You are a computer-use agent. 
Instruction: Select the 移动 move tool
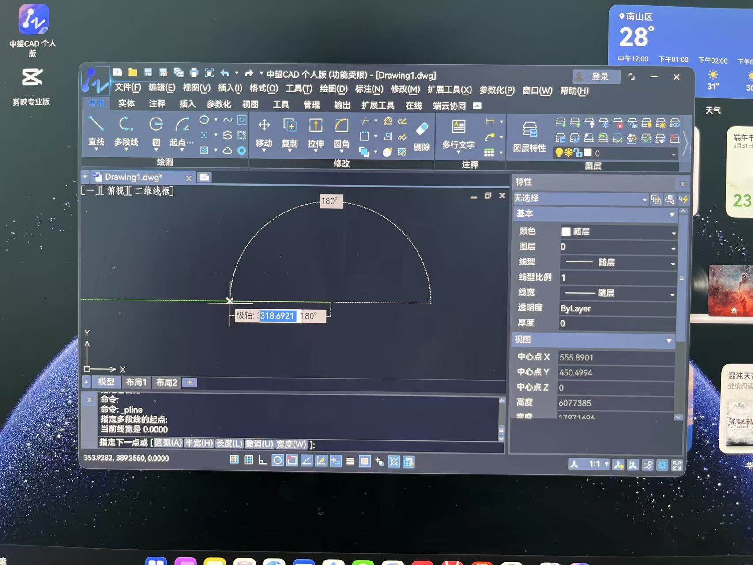264,132
